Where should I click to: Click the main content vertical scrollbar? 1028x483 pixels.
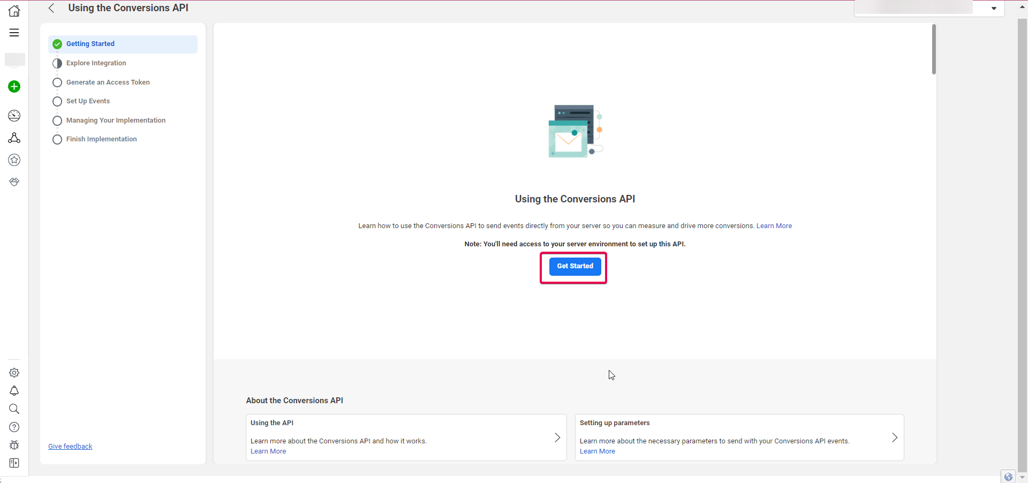934,49
